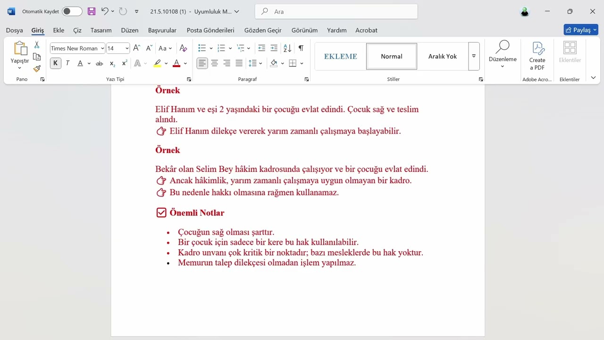This screenshot has height=340, width=604.
Task: Clear all formatting icon
Action: pos(184,48)
